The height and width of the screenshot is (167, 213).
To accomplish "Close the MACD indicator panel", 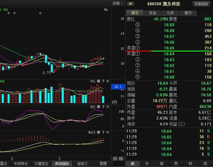I will (x=108, y=132).
